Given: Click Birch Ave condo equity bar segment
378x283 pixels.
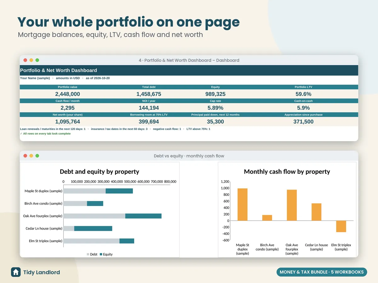Looking at the screenshot, I should (x=95, y=203).
